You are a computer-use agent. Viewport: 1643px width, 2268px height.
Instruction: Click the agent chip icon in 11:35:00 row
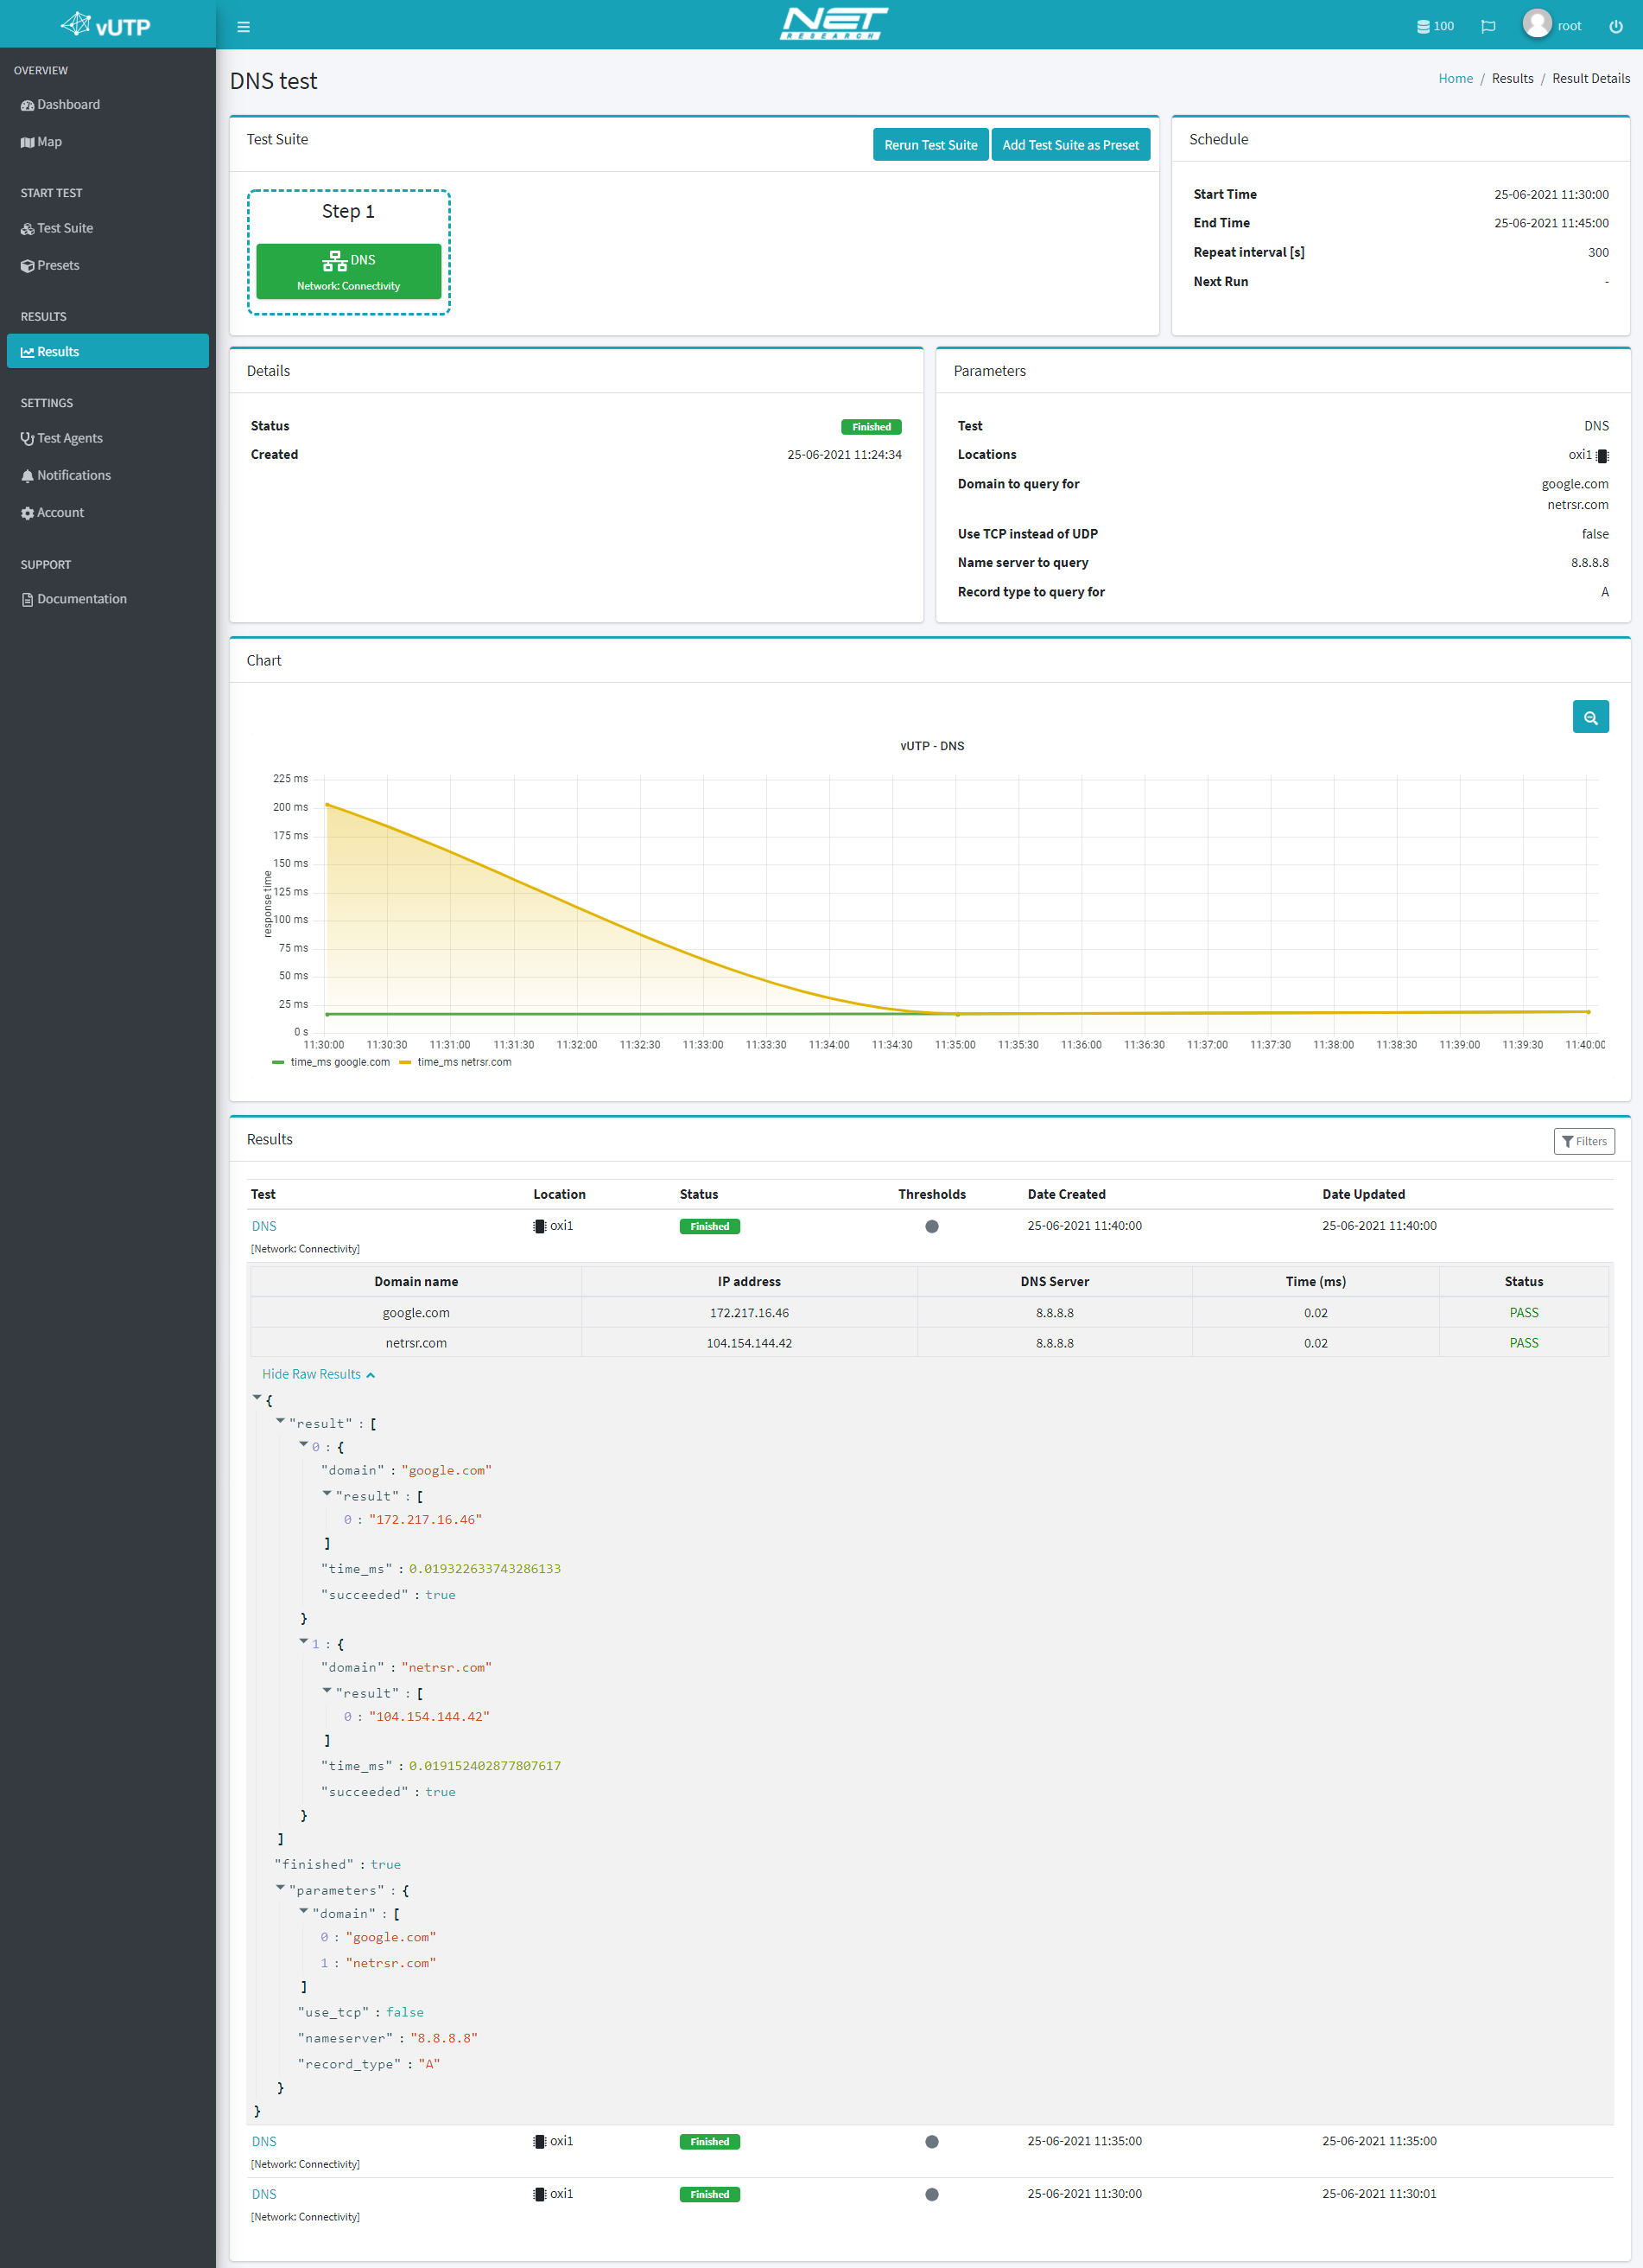click(540, 2141)
